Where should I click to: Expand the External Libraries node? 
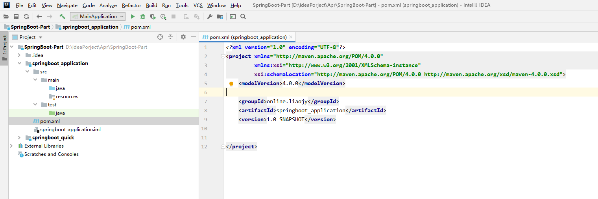click(11, 146)
